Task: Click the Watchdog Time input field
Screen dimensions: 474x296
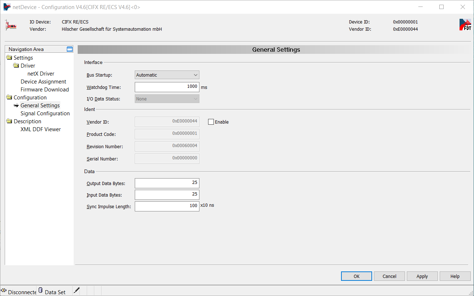Action: [x=167, y=87]
